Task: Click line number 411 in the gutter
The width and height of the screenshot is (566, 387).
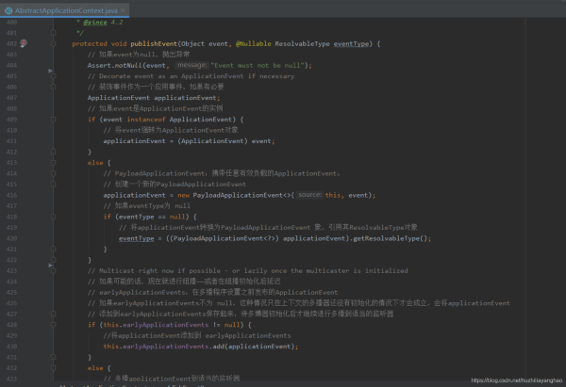Action: (11, 141)
